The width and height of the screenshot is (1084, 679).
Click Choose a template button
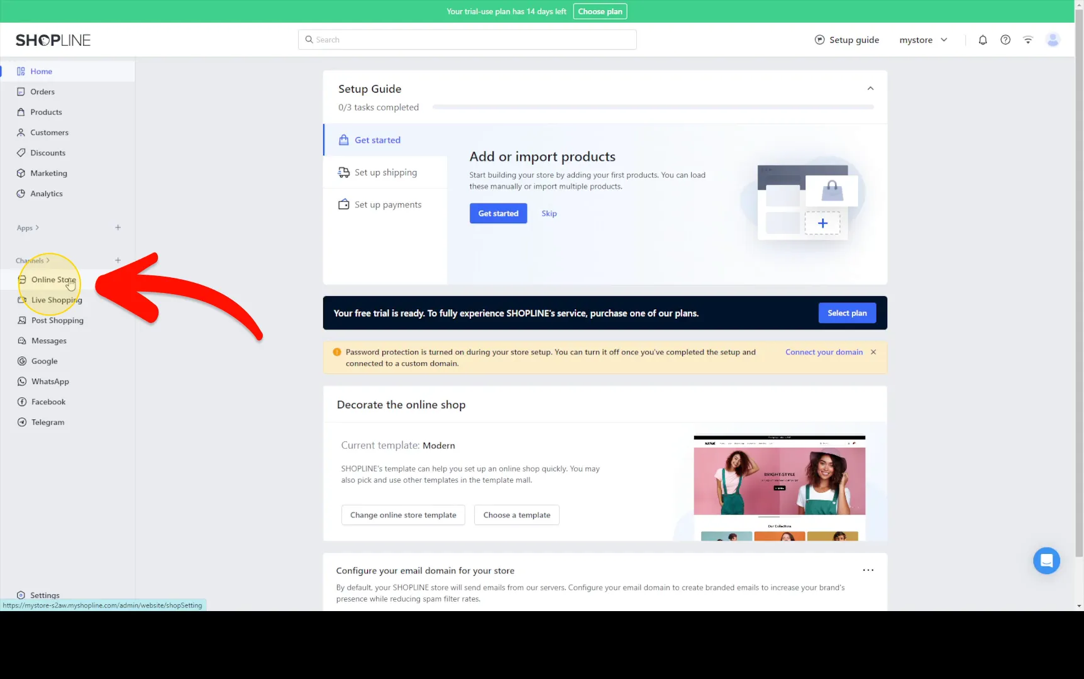[517, 515]
